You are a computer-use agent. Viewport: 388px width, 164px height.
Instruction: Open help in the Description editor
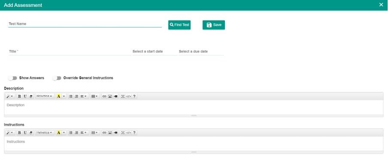coord(134,96)
